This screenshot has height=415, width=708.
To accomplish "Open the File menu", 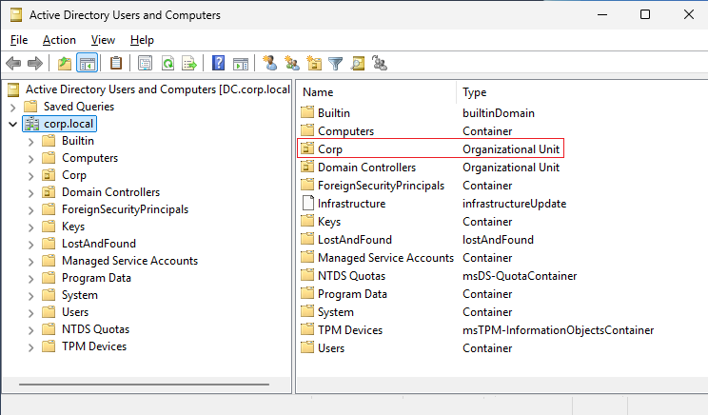I will [x=19, y=40].
